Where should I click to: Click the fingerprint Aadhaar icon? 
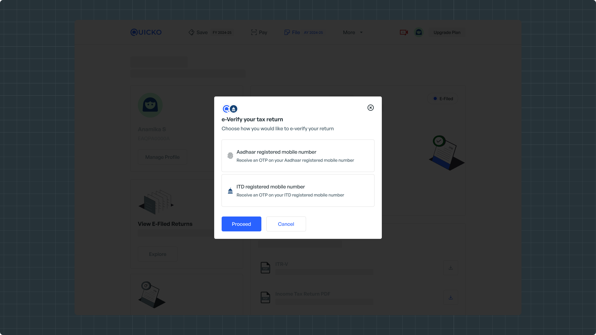pos(230,156)
